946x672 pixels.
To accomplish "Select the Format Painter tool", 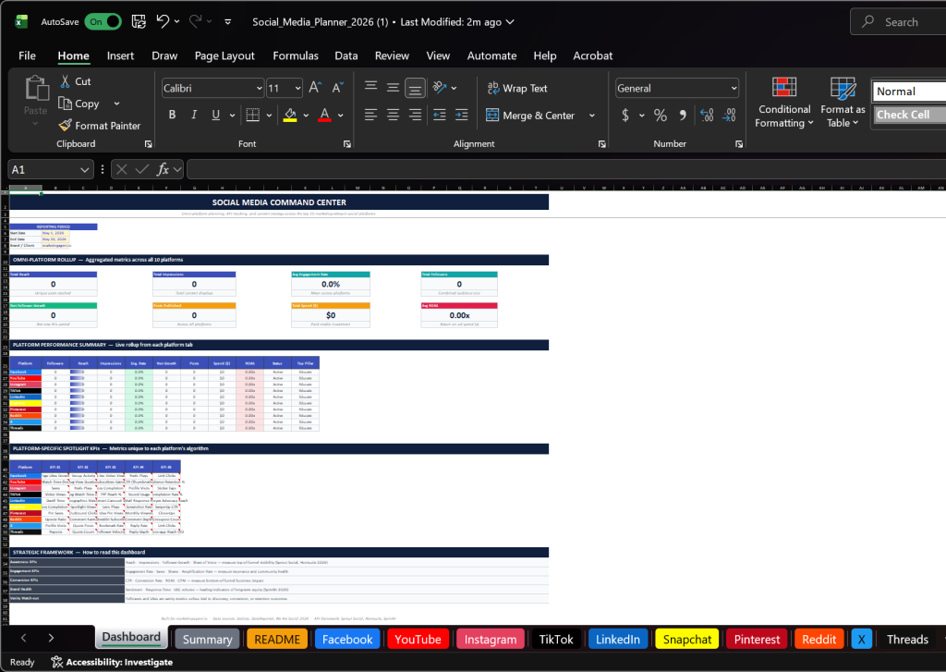I will [100, 126].
